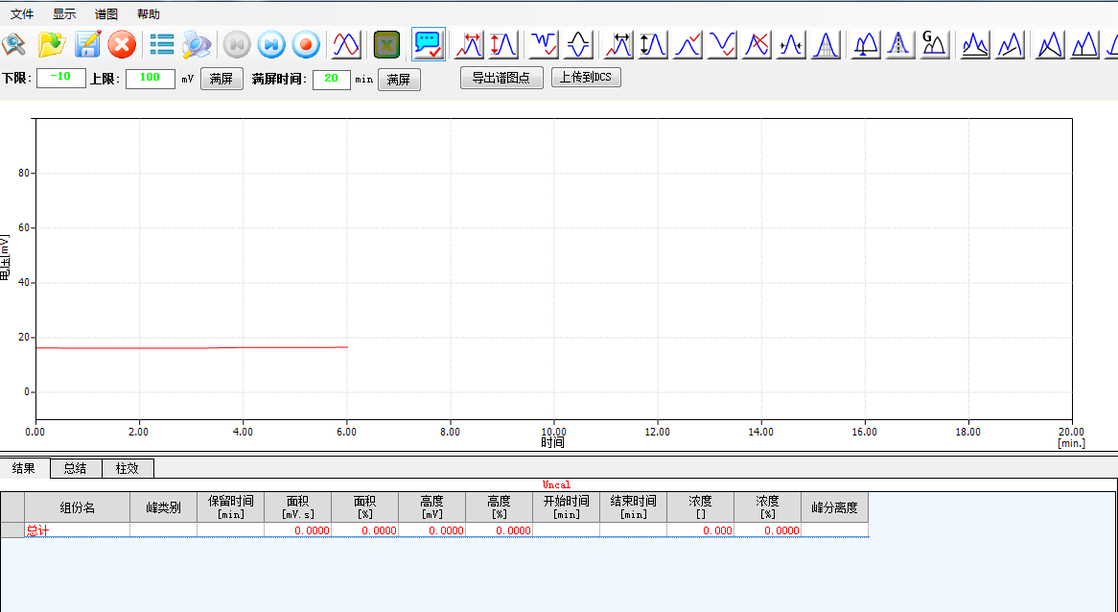Click the 下限 input field showing -10

pyautogui.click(x=61, y=79)
